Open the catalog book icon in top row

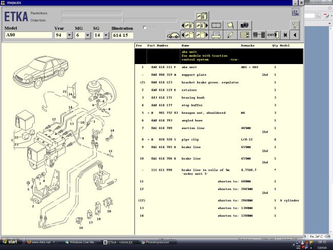click(201, 16)
